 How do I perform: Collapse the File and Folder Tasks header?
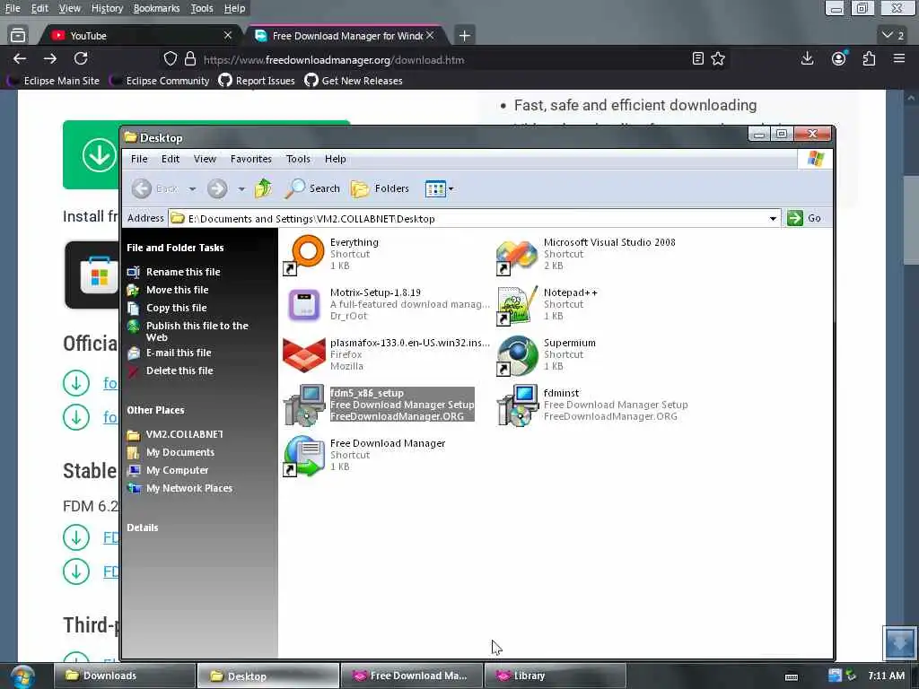(175, 248)
